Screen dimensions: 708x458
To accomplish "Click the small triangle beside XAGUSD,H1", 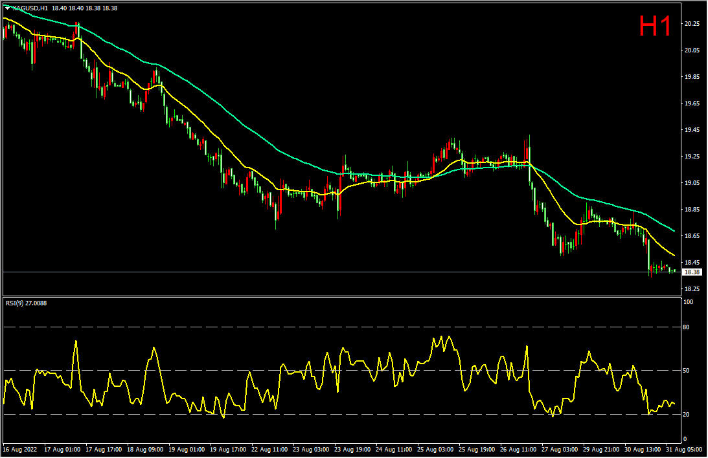I will 8,8.
